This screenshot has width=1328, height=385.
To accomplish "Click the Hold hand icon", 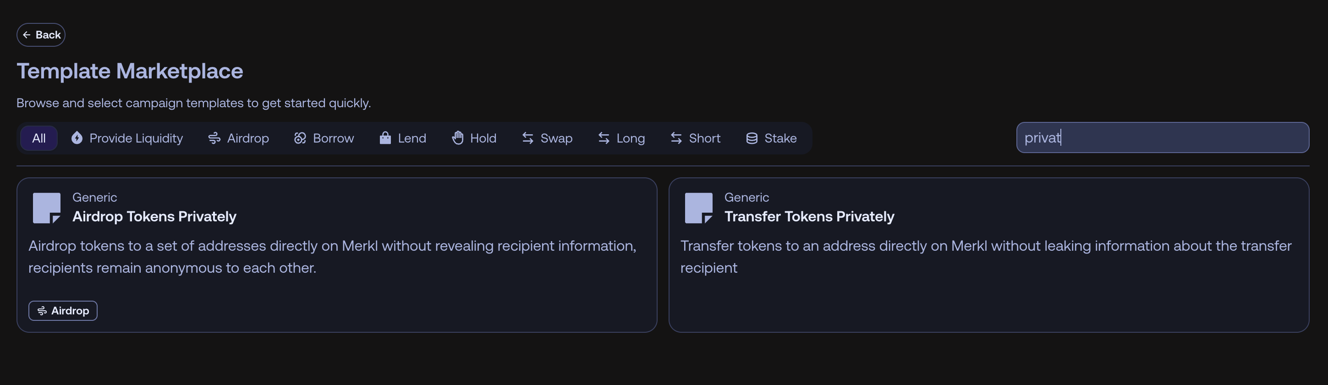I will pyautogui.click(x=457, y=138).
